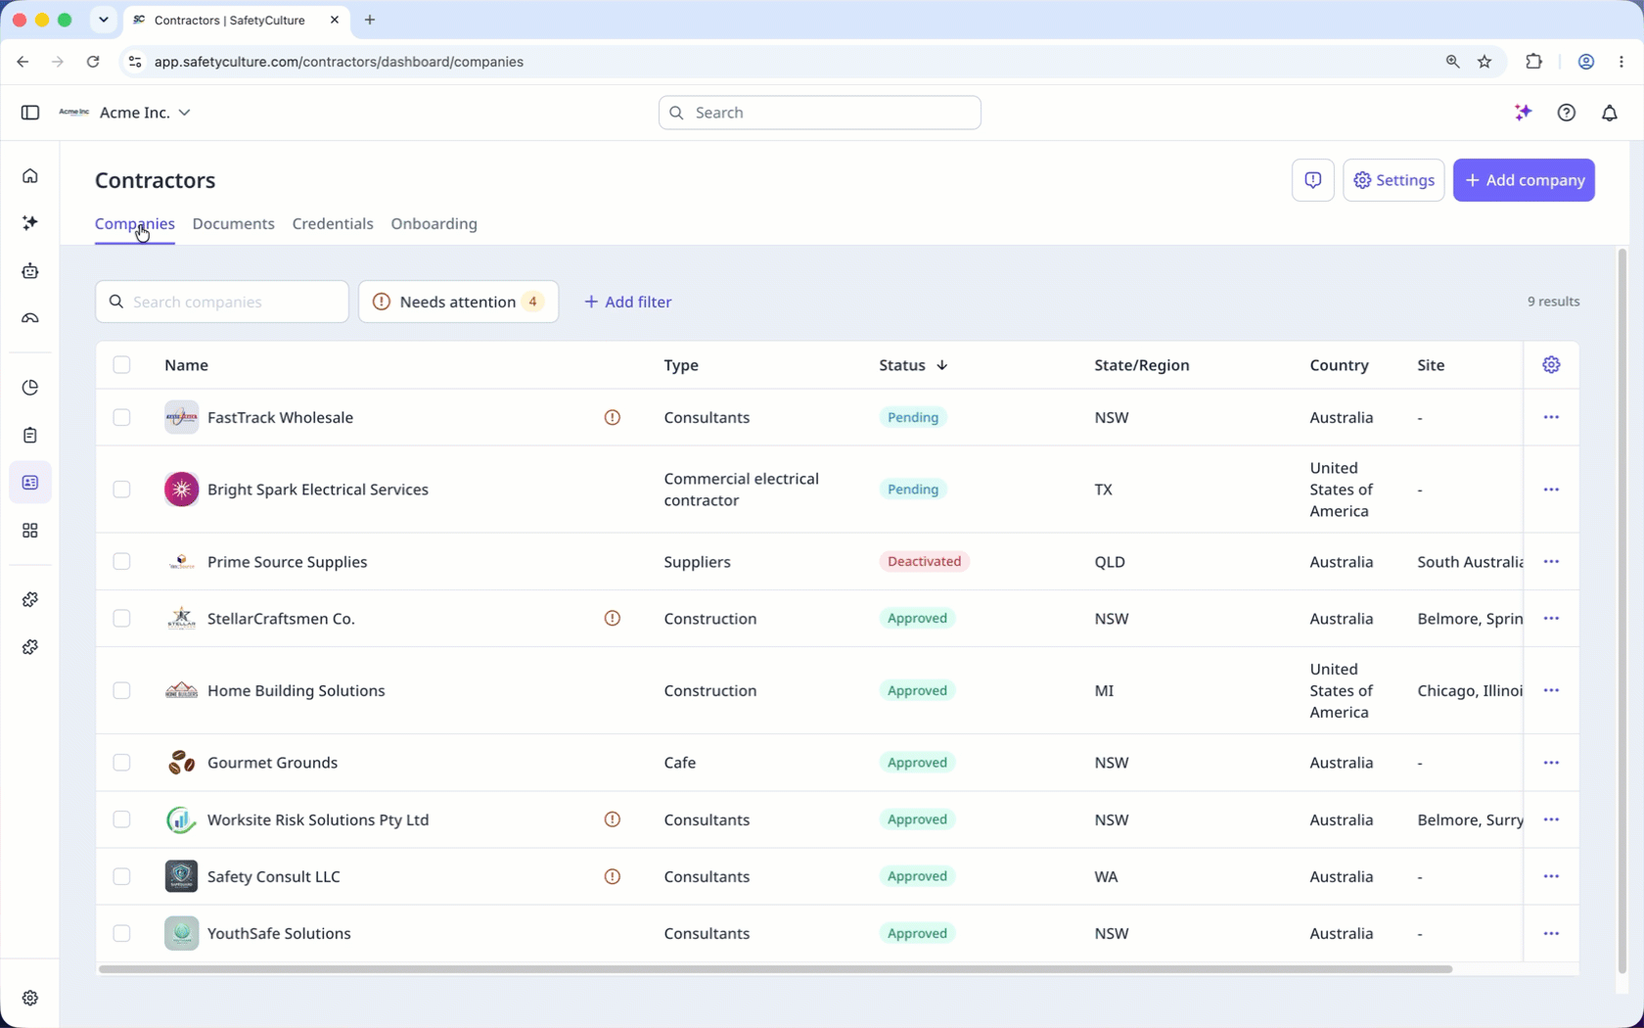This screenshot has width=1644, height=1028.
Task: Check the Safety Consult LLC checkbox
Action: click(121, 876)
